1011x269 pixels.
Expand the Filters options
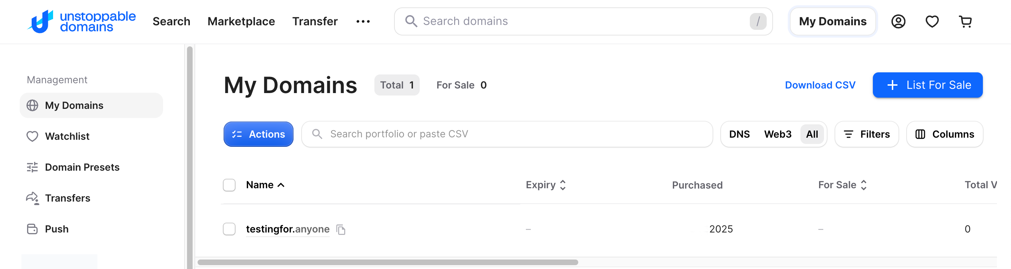867,134
